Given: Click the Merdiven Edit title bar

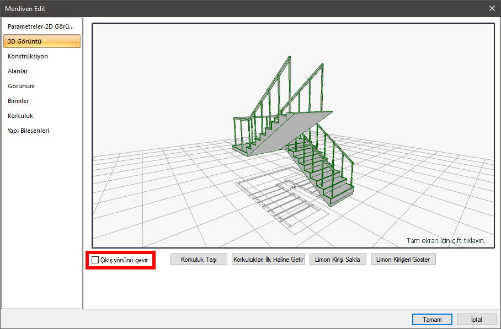Looking at the screenshot, I should point(221,8).
